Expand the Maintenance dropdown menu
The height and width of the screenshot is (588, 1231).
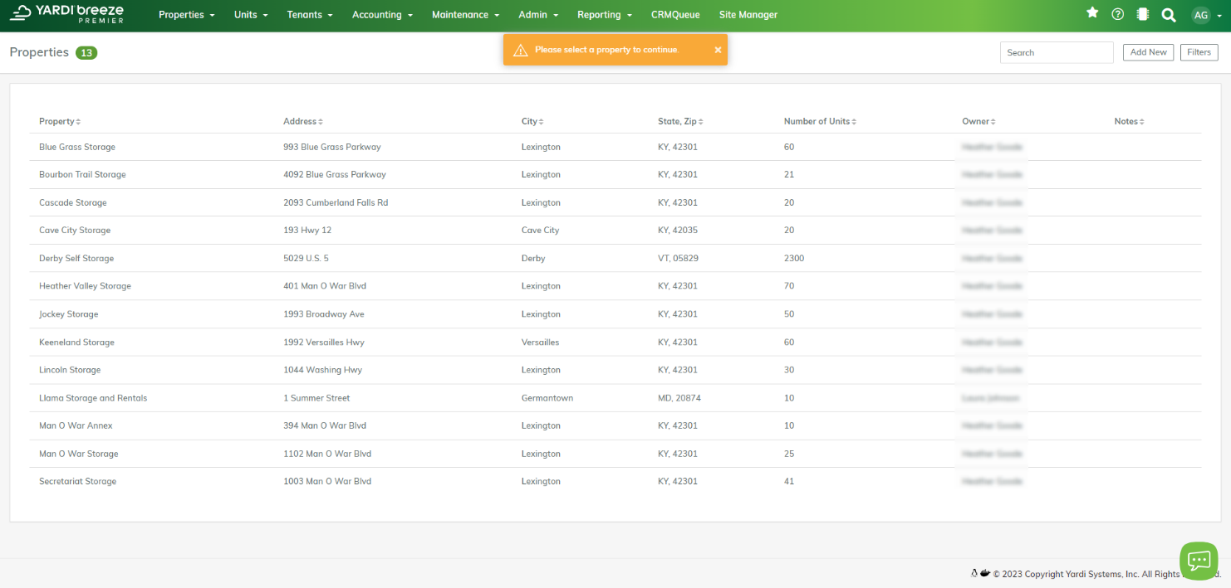465,15
